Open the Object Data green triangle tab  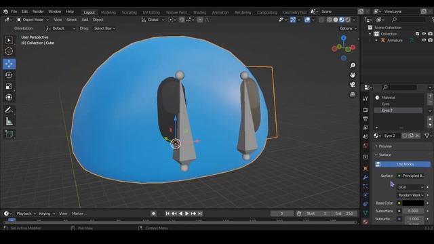pos(366,213)
